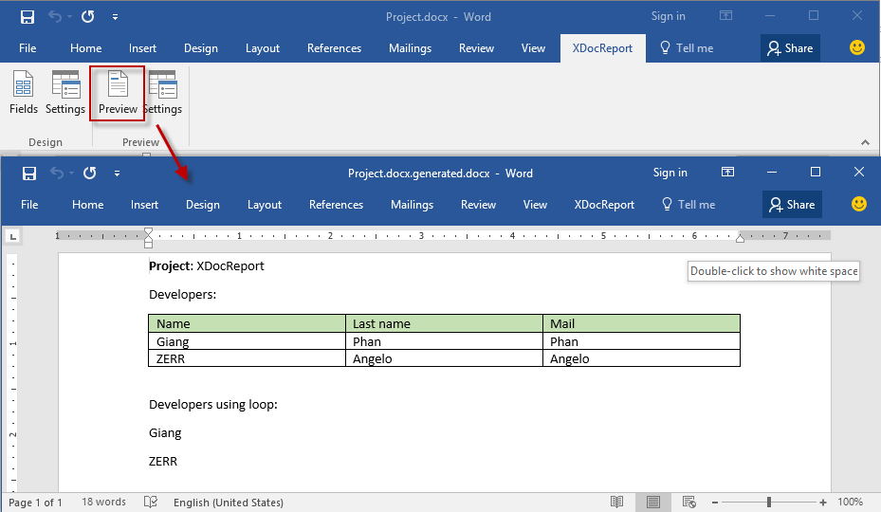Switch to the XDocReport tab in lower window
The image size is (881, 512).
pos(604,205)
